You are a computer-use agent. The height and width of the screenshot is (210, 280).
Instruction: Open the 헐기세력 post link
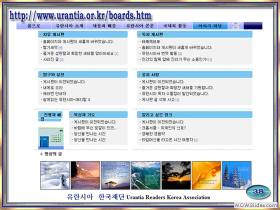click(50, 47)
